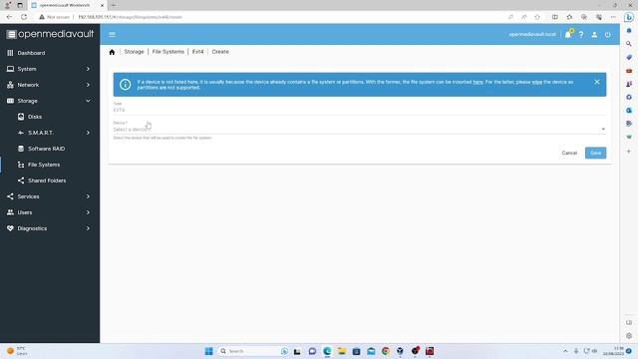Click Storage in the breadcrumb
638x359 pixels.
tap(134, 52)
